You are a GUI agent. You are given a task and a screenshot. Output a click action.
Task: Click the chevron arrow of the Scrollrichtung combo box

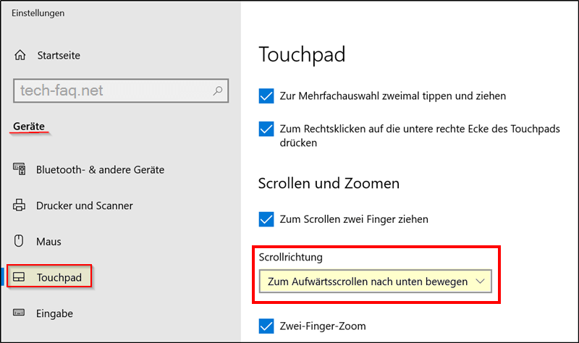point(480,281)
